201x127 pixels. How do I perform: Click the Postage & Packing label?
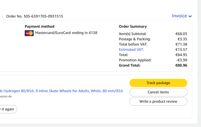point(135,39)
